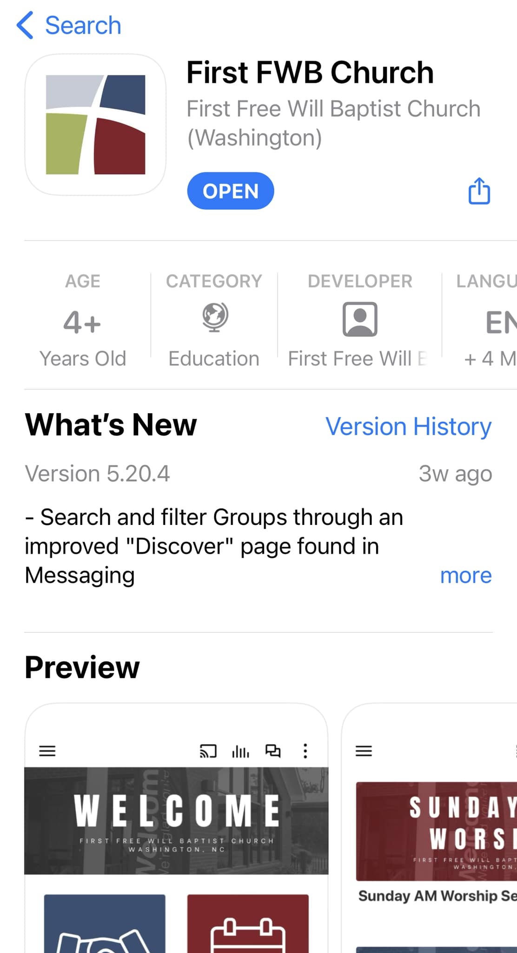The width and height of the screenshot is (517, 953).
Task: Tap the developer person icon
Action: [x=360, y=319]
